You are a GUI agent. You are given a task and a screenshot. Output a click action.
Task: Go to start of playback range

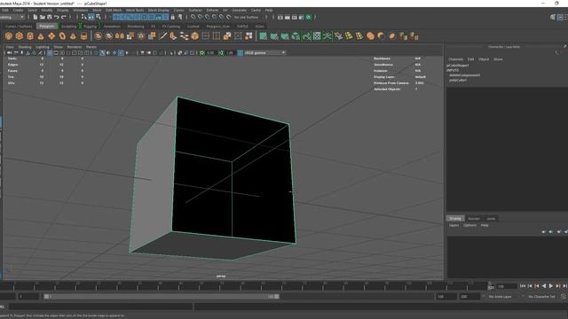523,286
